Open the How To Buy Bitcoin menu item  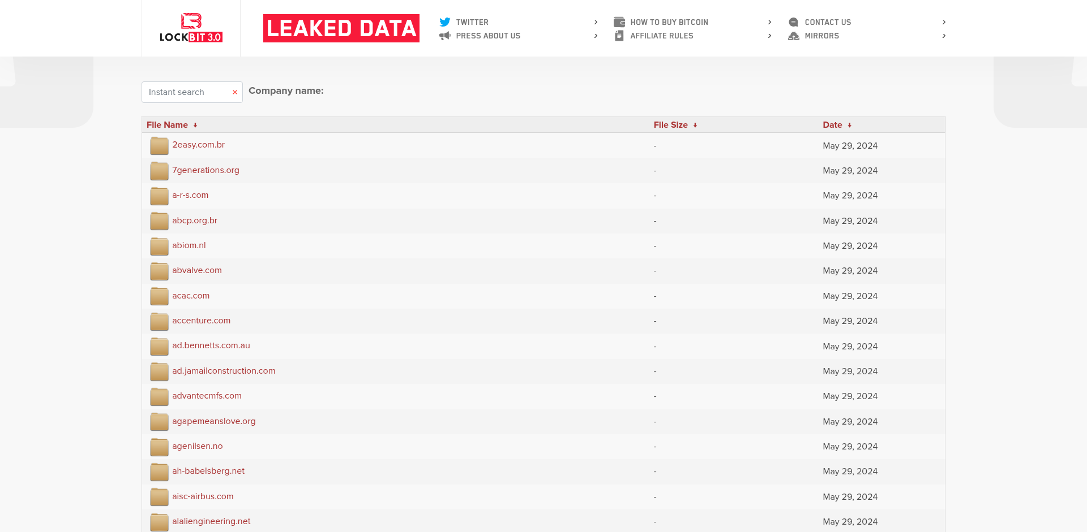click(x=669, y=22)
